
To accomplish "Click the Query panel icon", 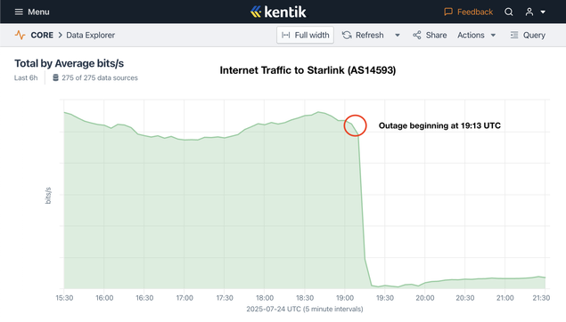I will pos(514,35).
